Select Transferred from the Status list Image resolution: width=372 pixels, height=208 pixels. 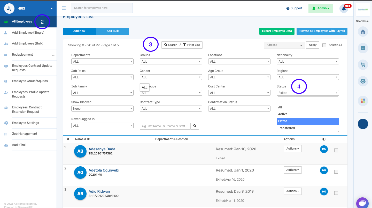[x=286, y=128]
